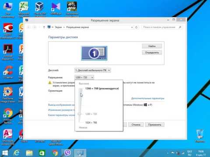210x157 pixels.
Task: Expand the Display selection dropdown
Action: tap(93, 70)
